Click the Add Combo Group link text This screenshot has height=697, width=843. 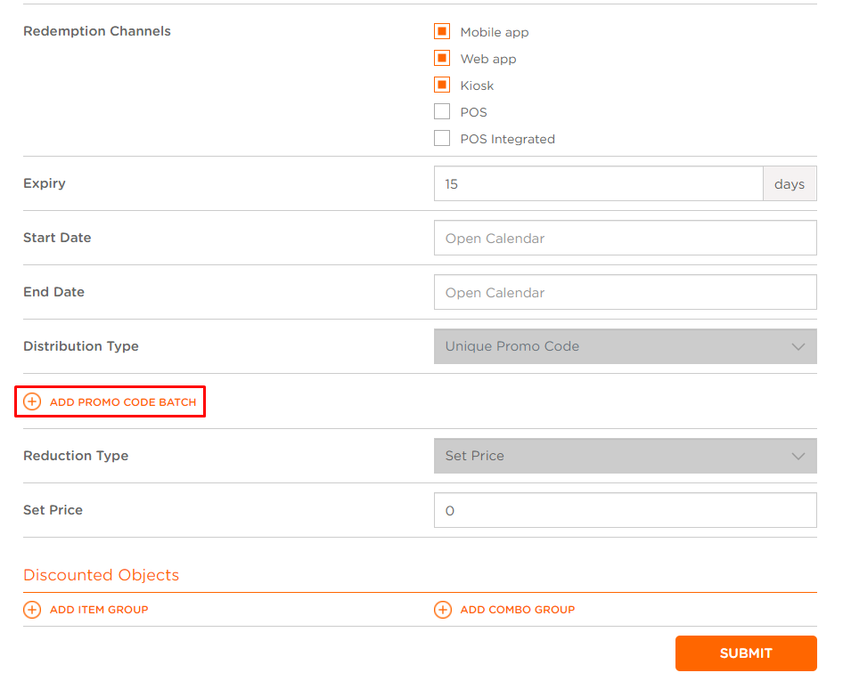[x=518, y=610]
